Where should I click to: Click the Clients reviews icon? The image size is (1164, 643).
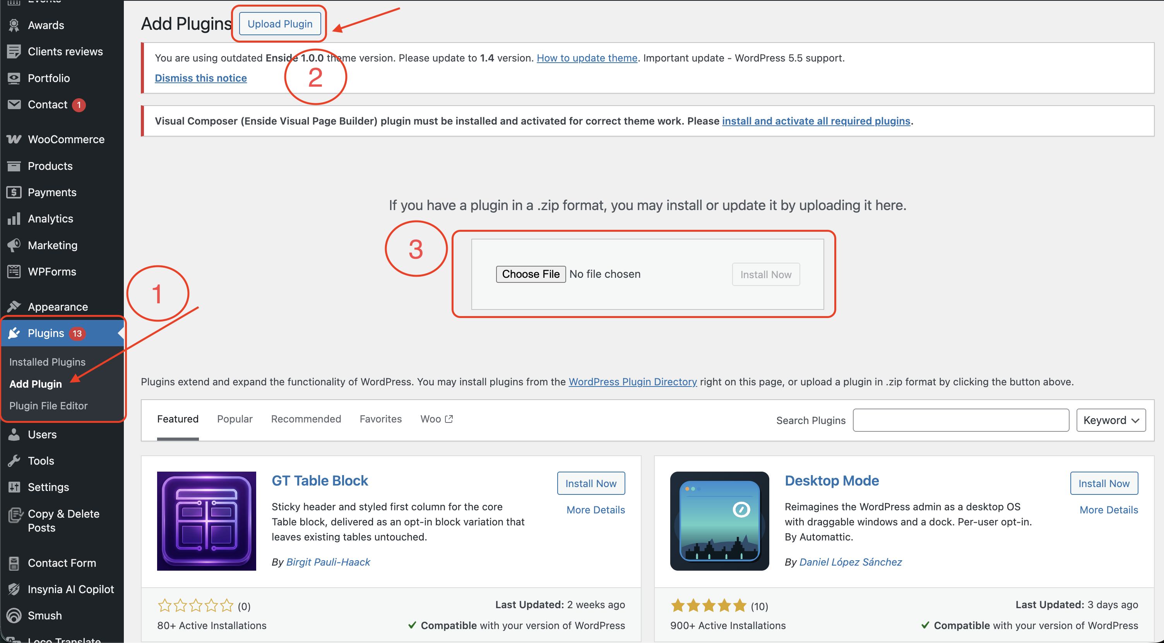(x=14, y=51)
